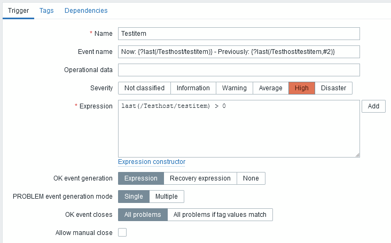Choose Average severity
391x243 pixels.
click(270, 88)
